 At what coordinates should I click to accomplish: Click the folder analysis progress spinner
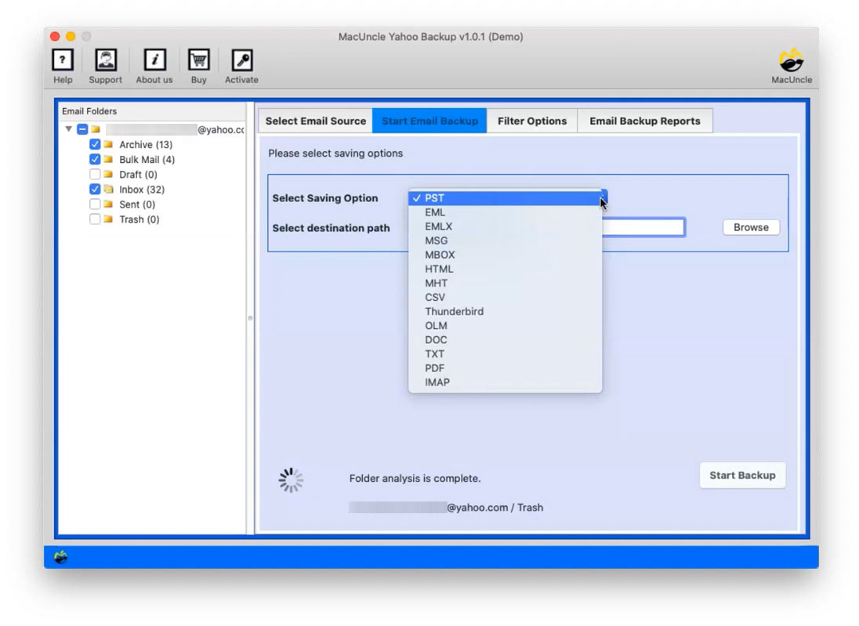(291, 478)
